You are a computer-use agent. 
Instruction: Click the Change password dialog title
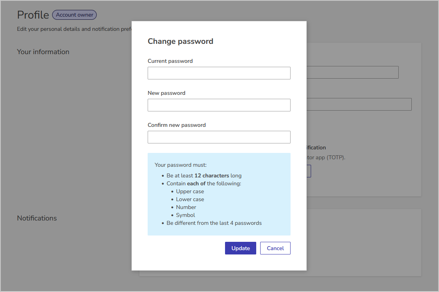pos(180,41)
